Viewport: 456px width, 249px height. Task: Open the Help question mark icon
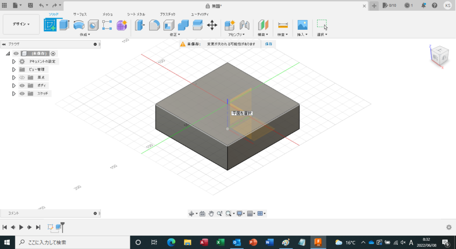click(435, 5)
